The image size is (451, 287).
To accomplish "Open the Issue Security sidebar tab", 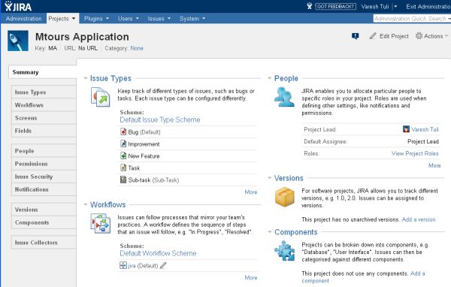I will click(44, 177).
